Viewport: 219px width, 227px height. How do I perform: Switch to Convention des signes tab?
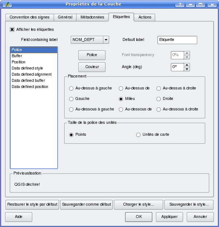pyautogui.click(x=30, y=17)
